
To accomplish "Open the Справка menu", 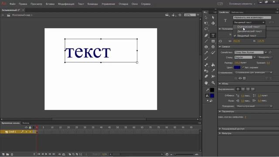I will point(146,4).
